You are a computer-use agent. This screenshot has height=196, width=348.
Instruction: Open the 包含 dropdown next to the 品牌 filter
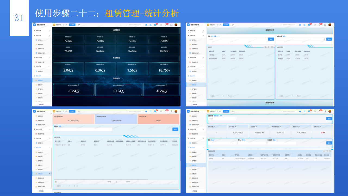[x=213, y=140]
